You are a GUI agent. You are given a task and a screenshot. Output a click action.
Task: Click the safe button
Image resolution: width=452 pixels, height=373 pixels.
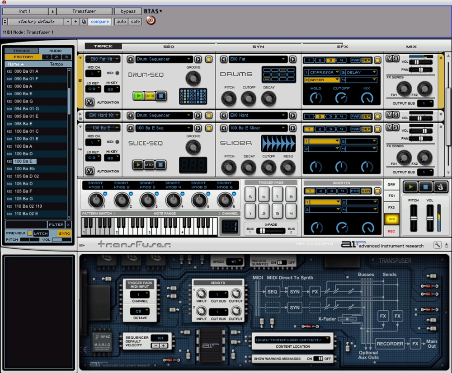pyautogui.click(x=135, y=22)
